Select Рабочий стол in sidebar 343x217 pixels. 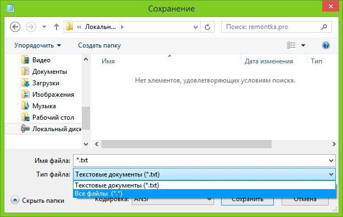[53, 118]
